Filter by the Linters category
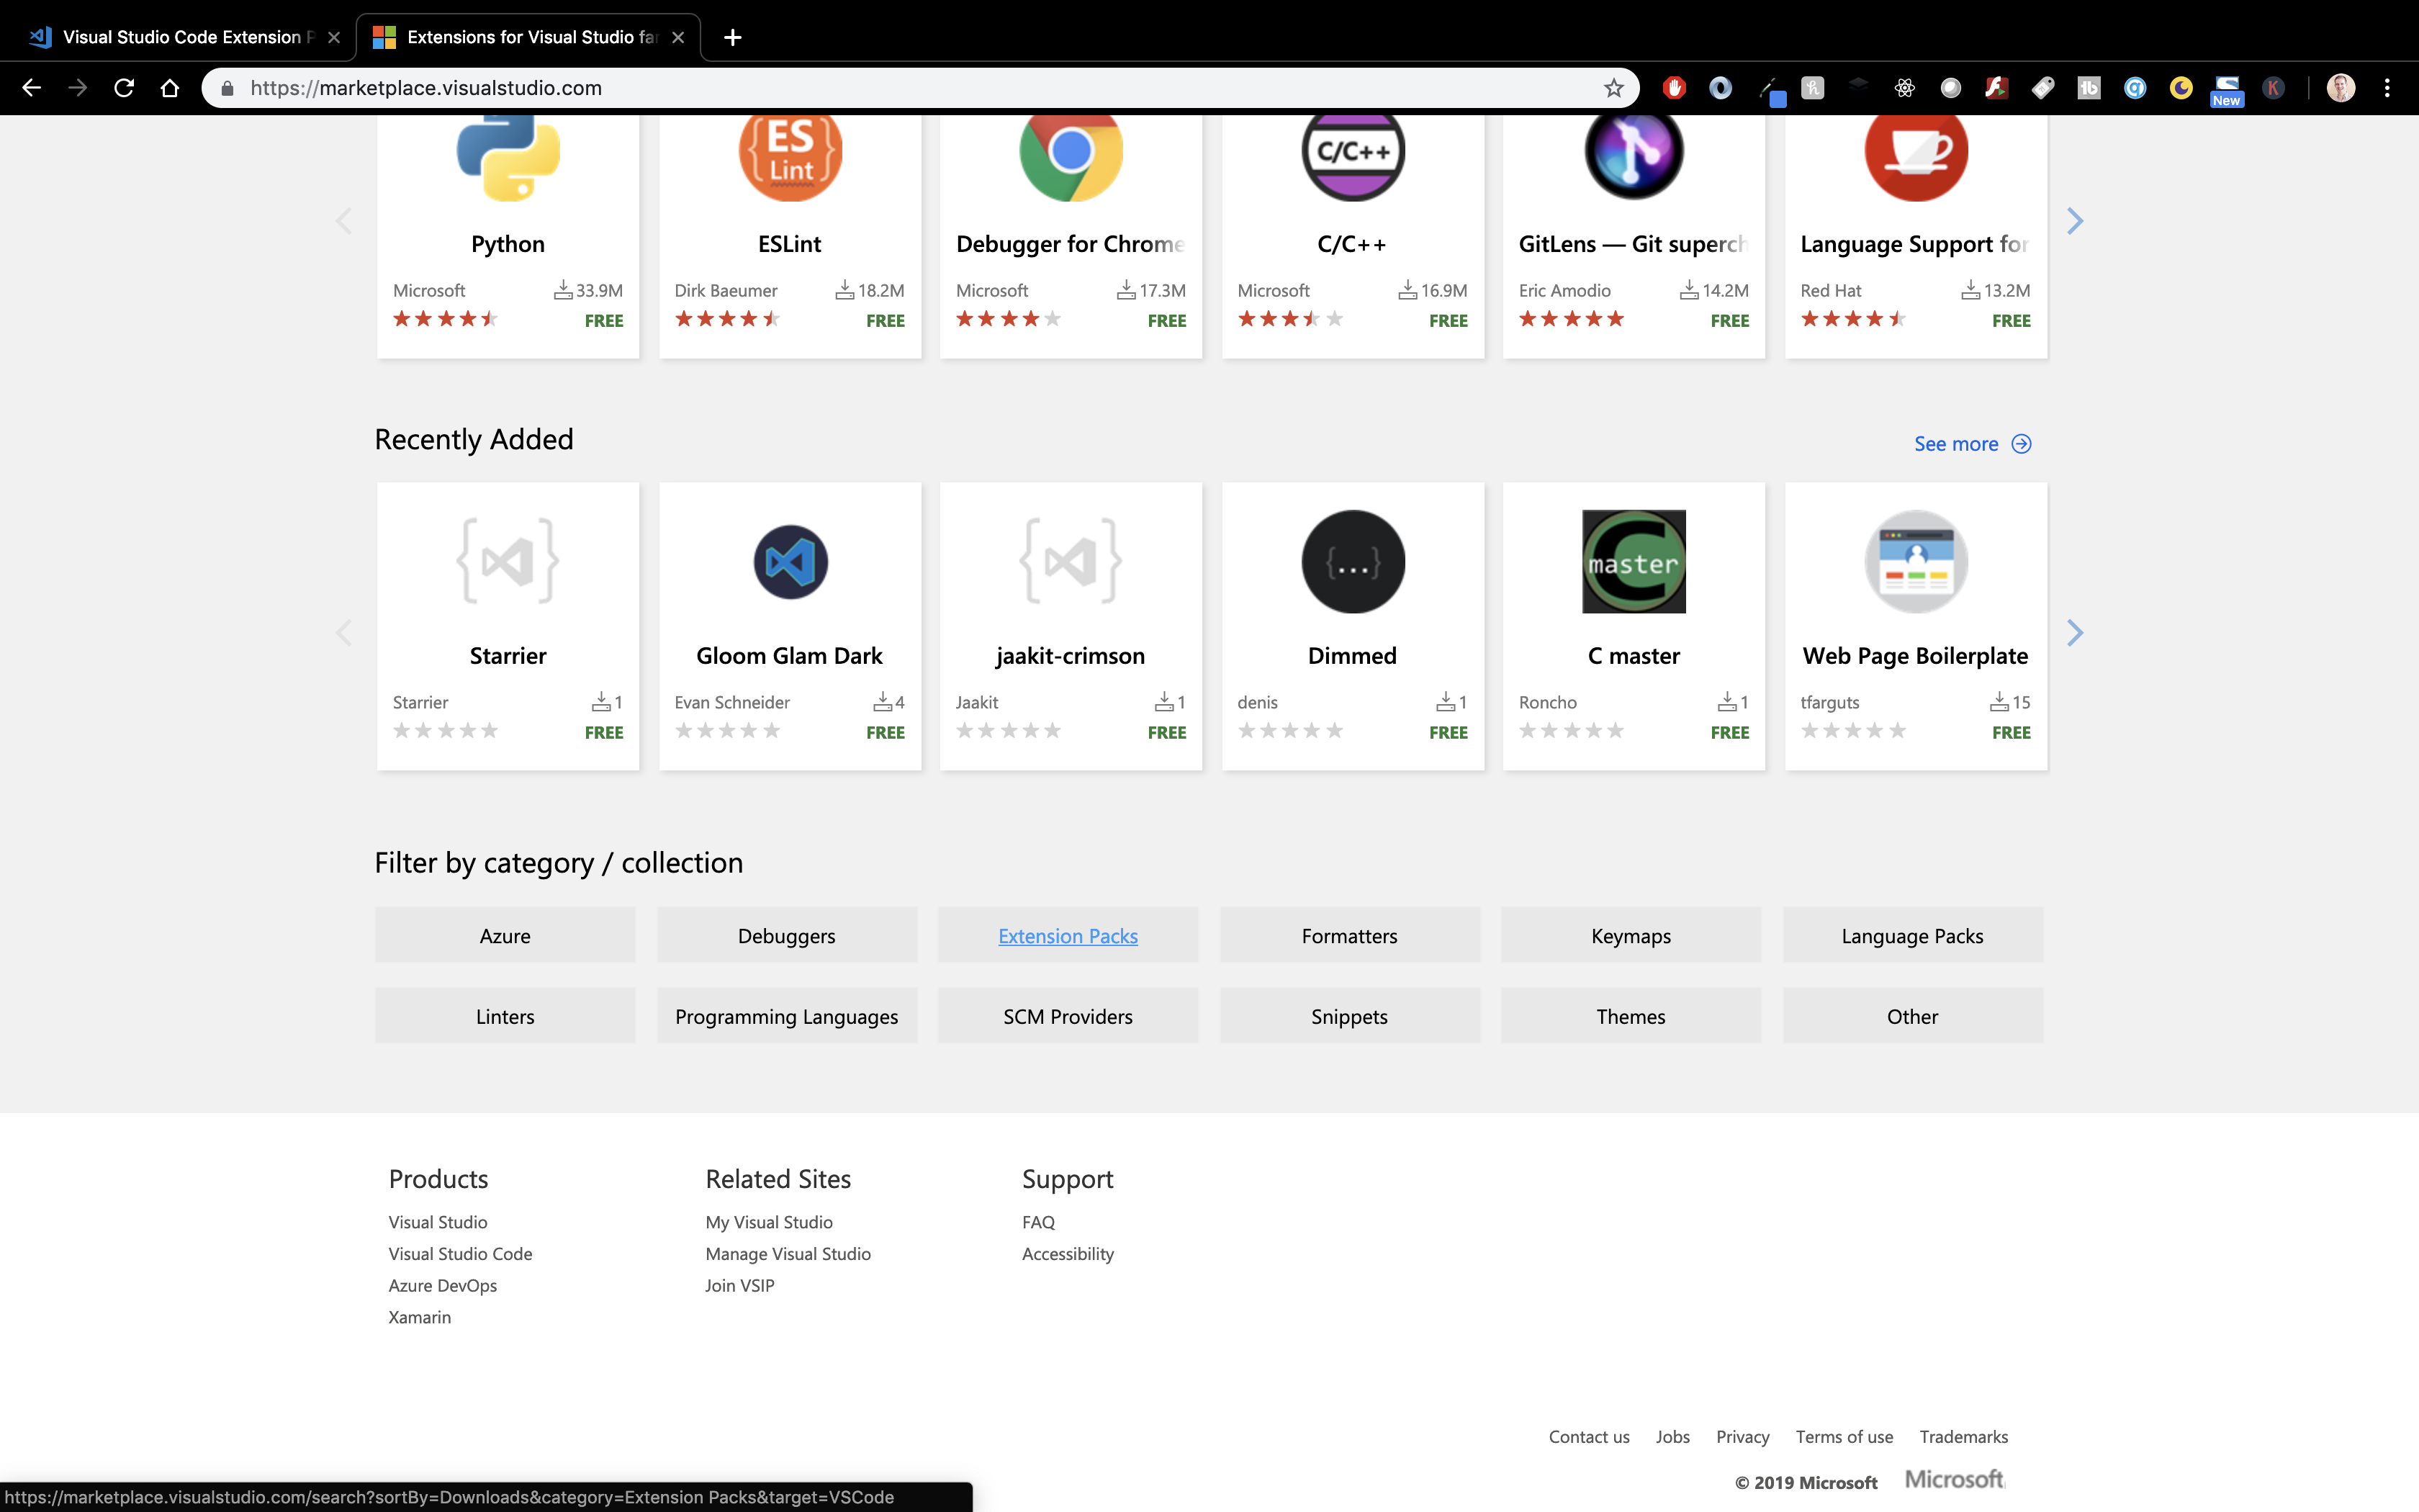Image resolution: width=2419 pixels, height=1512 pixels. click(505, 1015)
